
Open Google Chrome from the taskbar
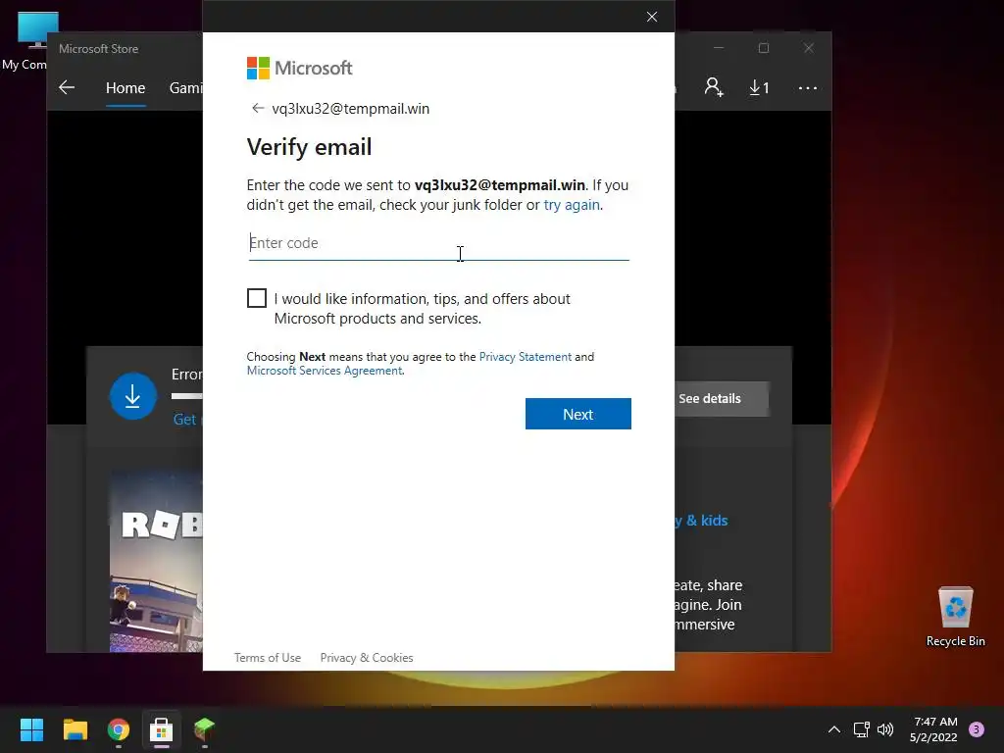pyautogui.click(x=119, y=729)
